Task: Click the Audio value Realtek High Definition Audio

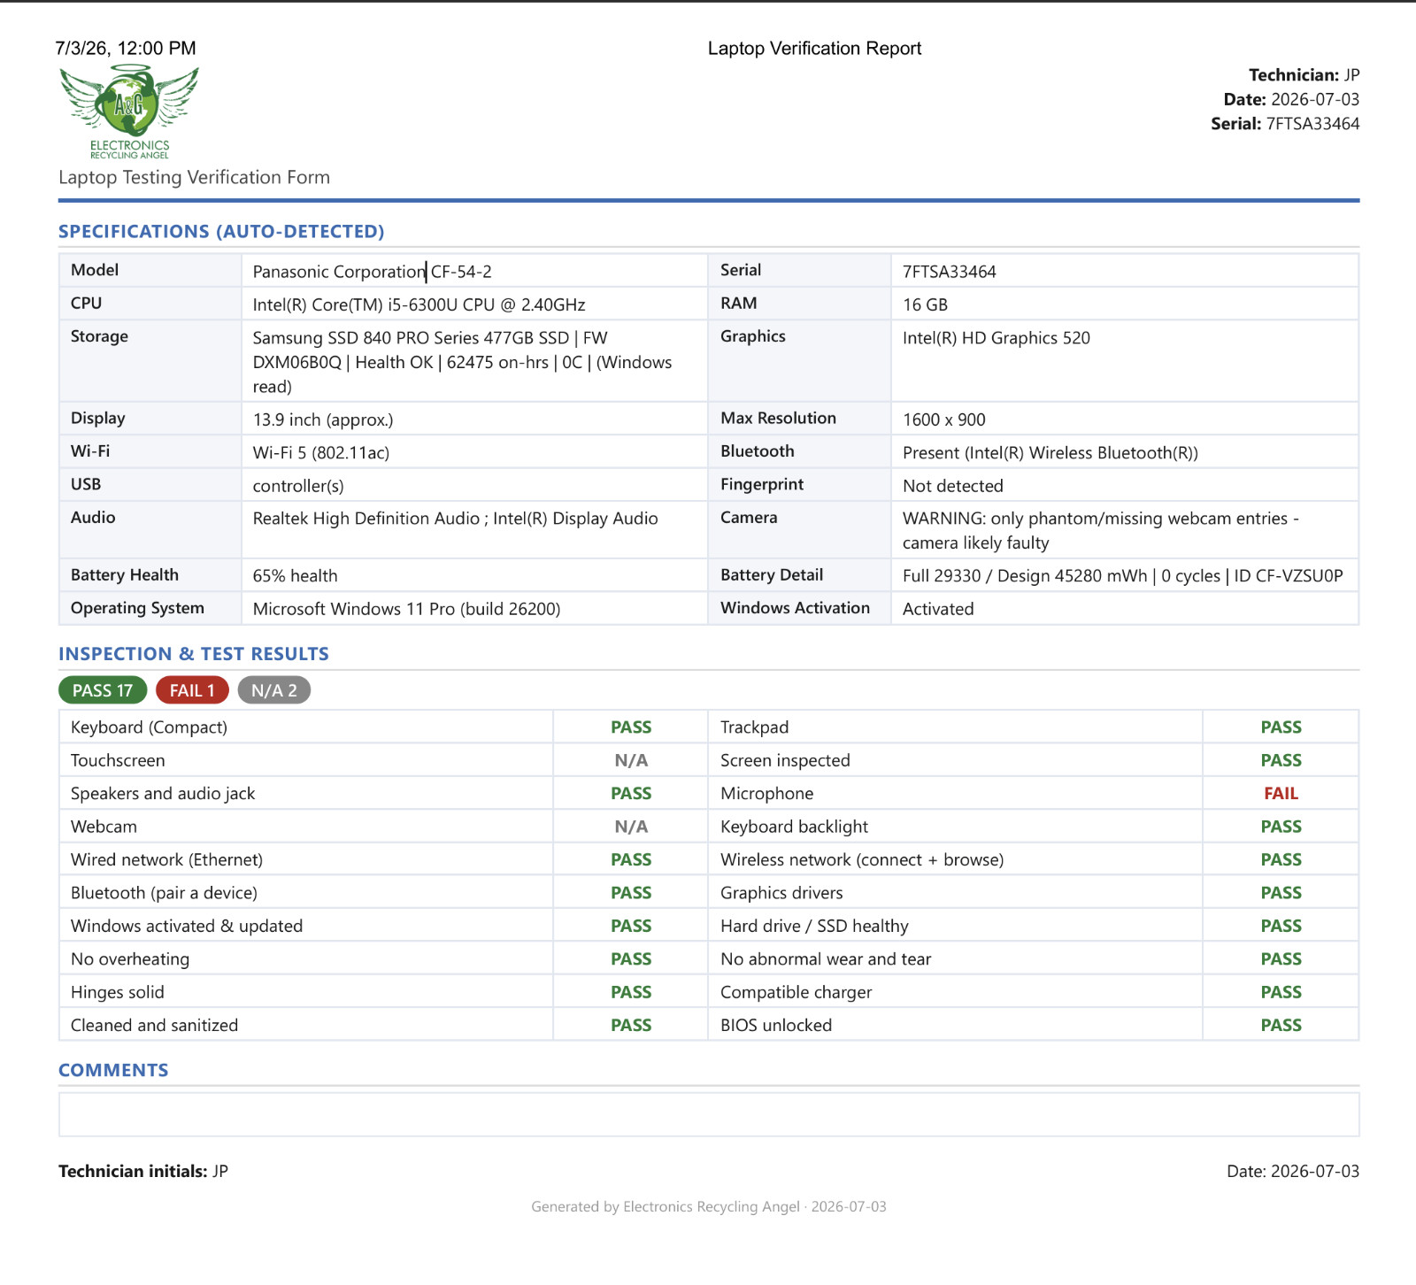Action: click(x=456, y=519)
